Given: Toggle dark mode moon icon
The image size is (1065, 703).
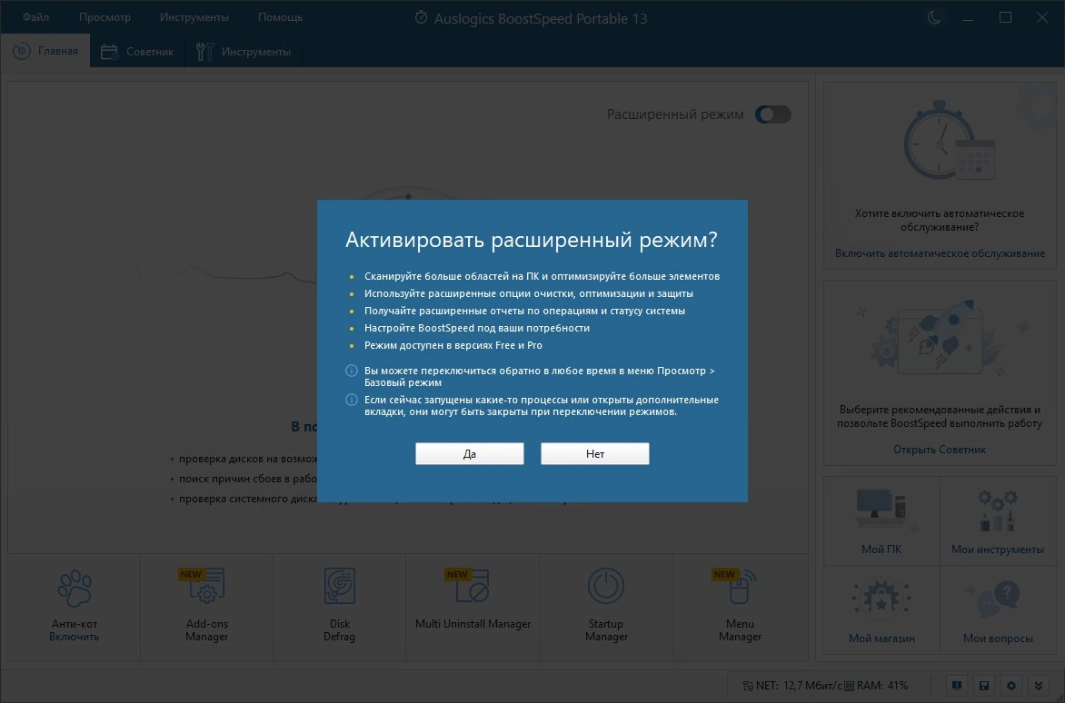Looking at the screenshot, I should [x=934, y=17].
